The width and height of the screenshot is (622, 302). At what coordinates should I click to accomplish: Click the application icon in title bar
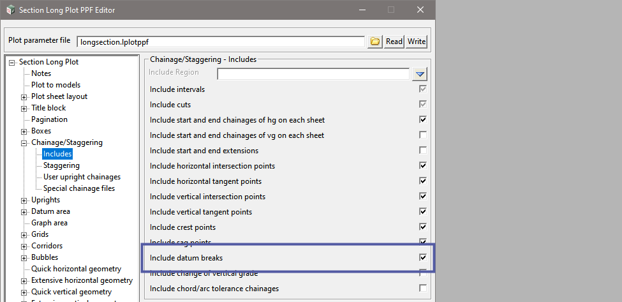[x=9, y=10]
